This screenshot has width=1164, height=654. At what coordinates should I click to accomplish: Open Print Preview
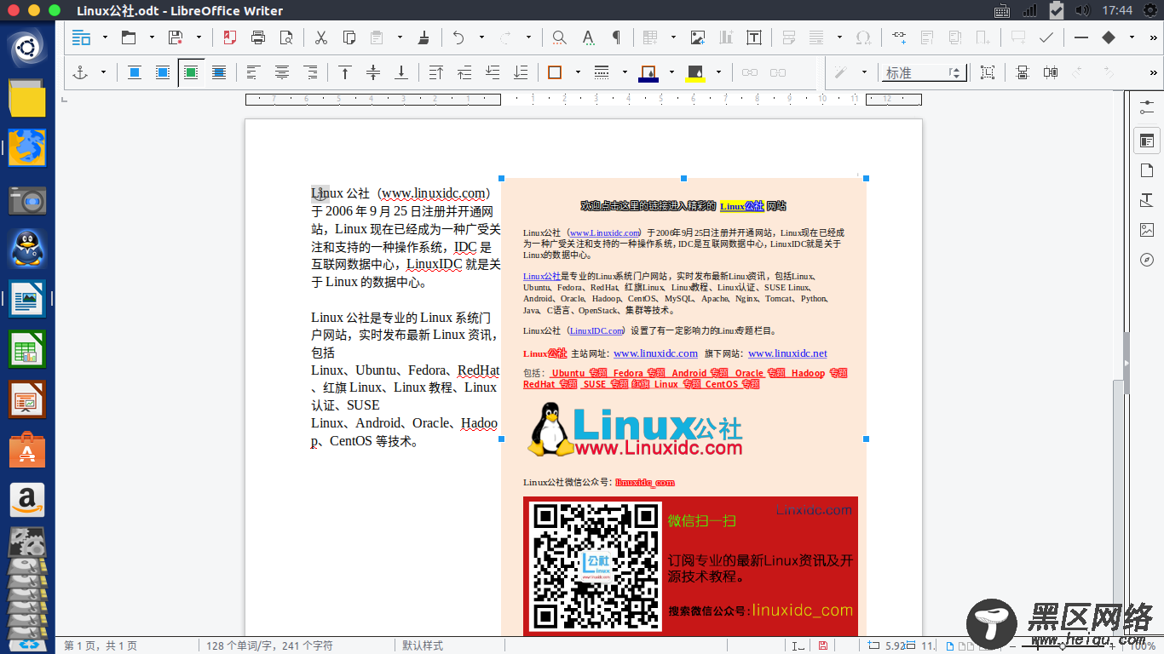click(x=286, y=37)
